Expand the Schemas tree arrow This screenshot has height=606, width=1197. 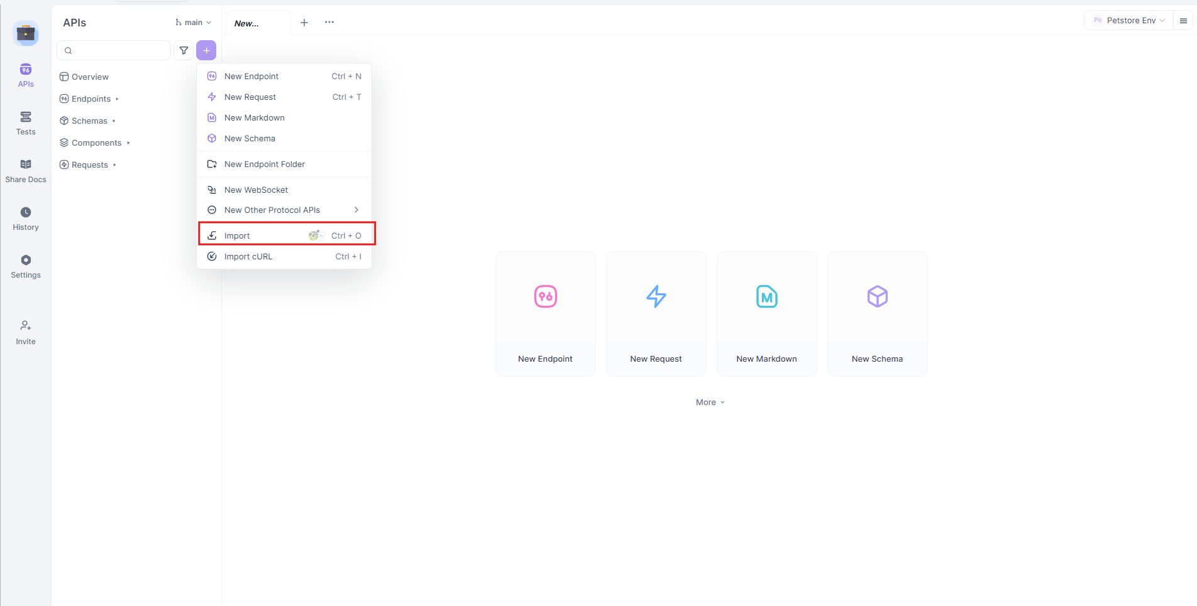point(114,121)
